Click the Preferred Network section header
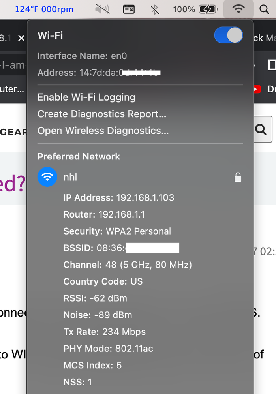This screenshot has height=394, width=276. tap(79, 156)
